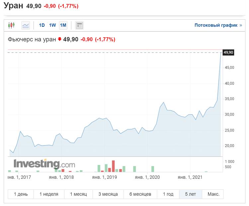Viewport: 249px width, 206px height.
Task: Click the 49,90 current price marker
Action: point(228,52)
